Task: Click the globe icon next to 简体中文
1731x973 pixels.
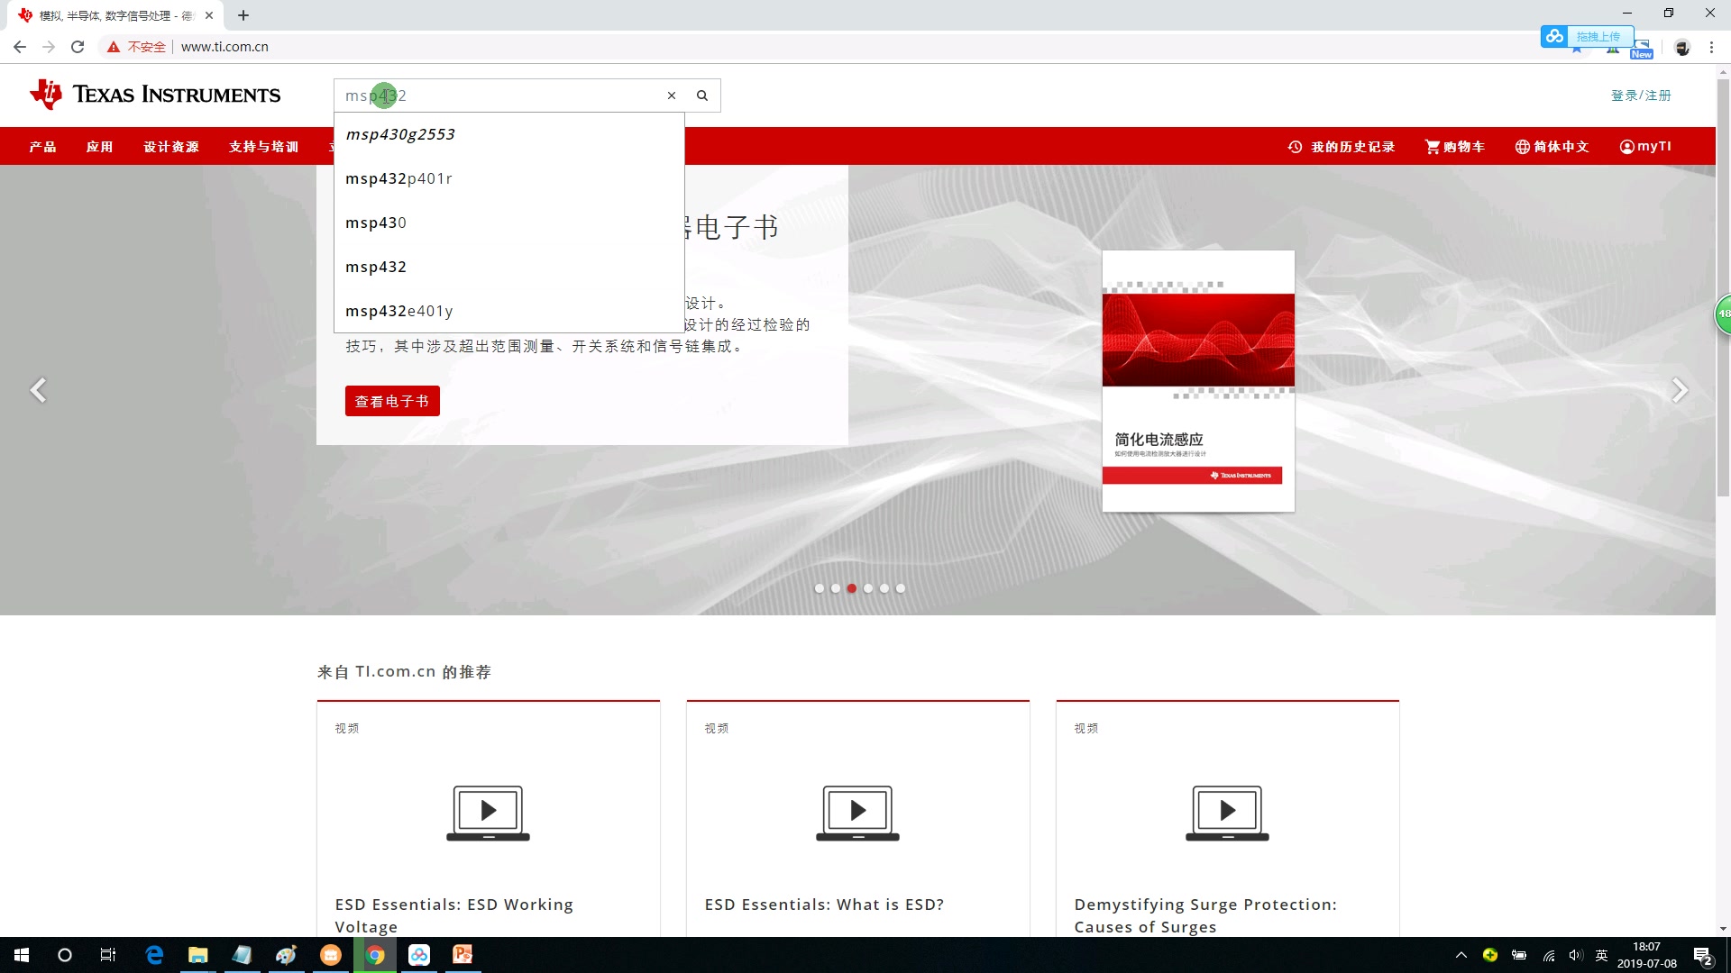Action: (x=1521, y=146)
